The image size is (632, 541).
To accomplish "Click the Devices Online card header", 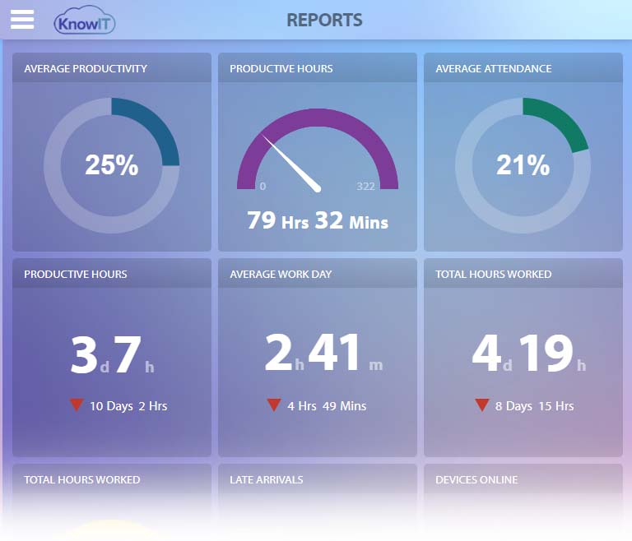I will click(x=523, y=479).
